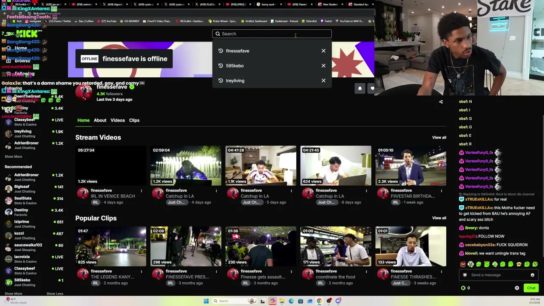Click the halo green emote in quick emotes
Viewport: 544px width, 306px height.
point(487,264)
